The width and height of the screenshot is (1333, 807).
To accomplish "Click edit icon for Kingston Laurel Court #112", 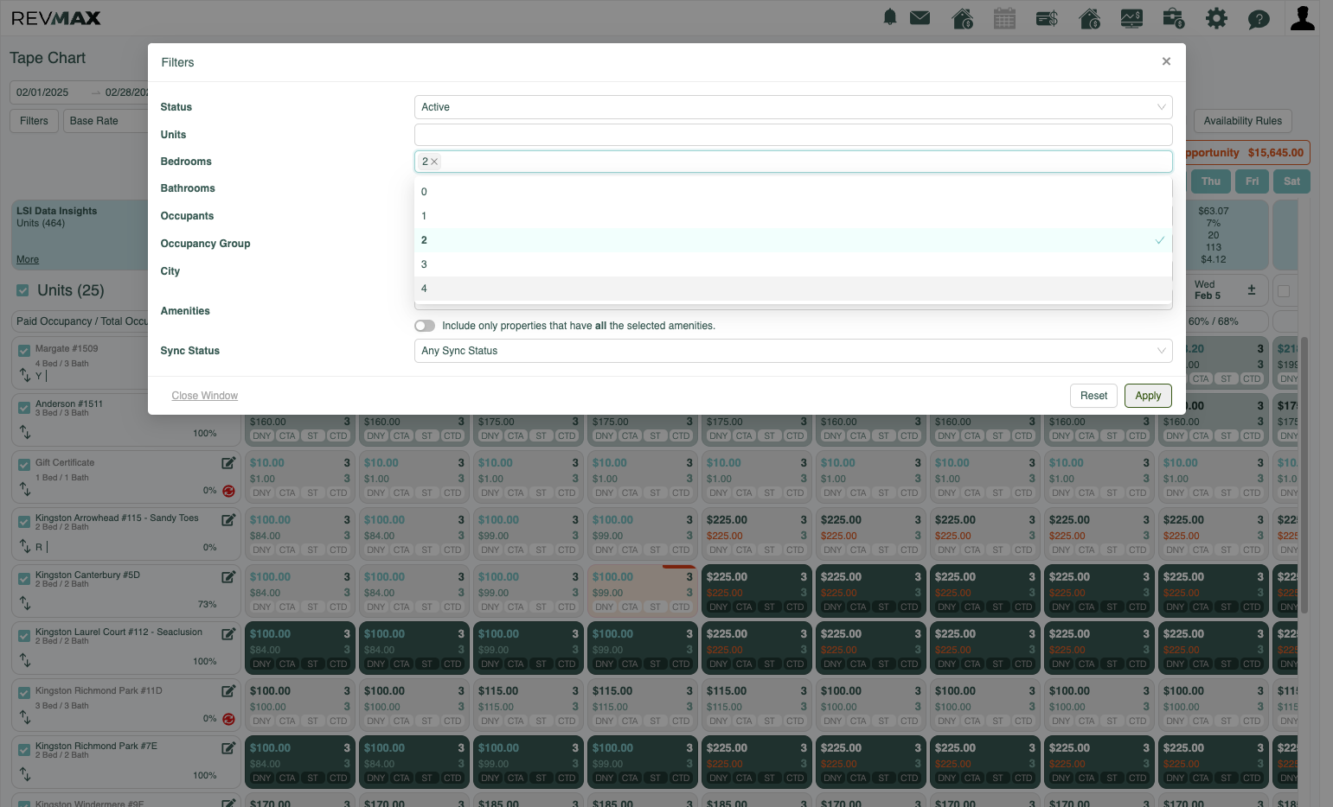I will [x=228, y=634].
